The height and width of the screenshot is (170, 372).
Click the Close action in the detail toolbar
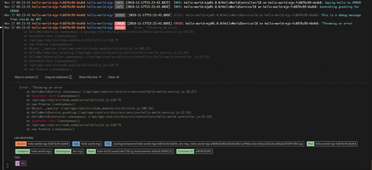[112, 77]
